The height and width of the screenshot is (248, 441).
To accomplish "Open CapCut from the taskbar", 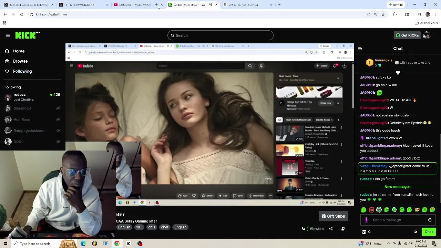I will coord(129,244).
